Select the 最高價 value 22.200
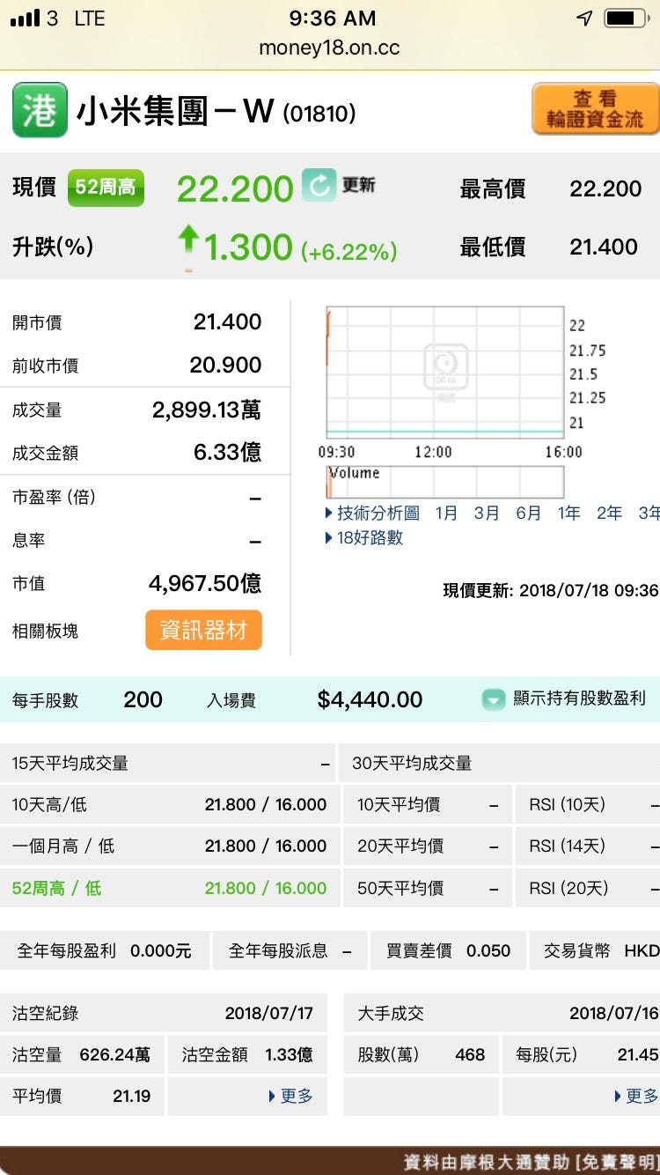Viewport: 660px width, 1175px height. pyautogui.click(x=605, y=188)
